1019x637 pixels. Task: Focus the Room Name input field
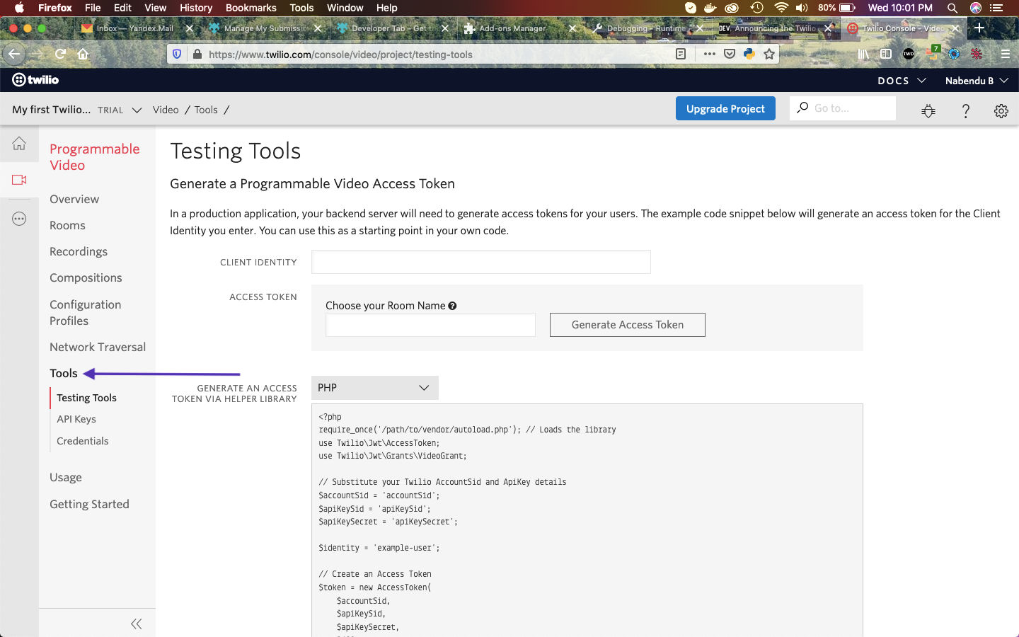(430, 325)
